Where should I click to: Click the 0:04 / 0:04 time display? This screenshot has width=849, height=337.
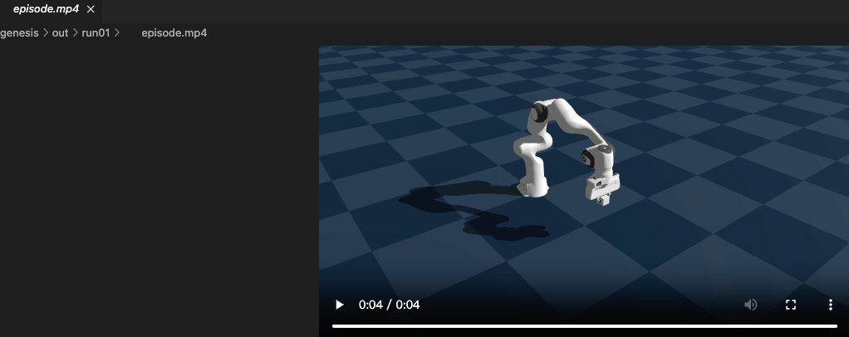[x=390, y=305]
